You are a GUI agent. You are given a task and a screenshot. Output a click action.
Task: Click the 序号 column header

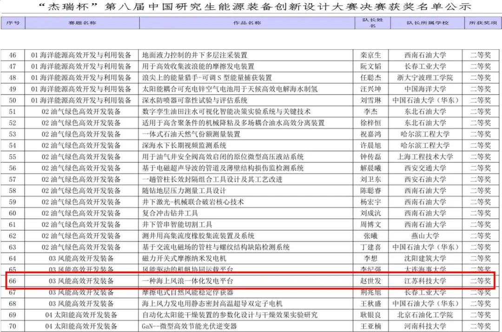tap(13, 23)
